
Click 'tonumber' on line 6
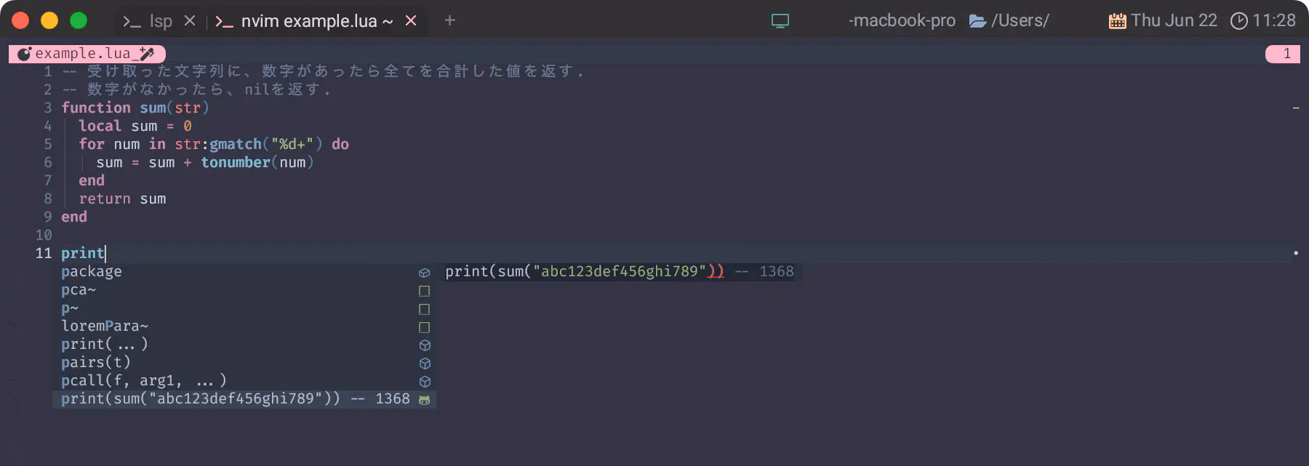[x=236, y=162]
